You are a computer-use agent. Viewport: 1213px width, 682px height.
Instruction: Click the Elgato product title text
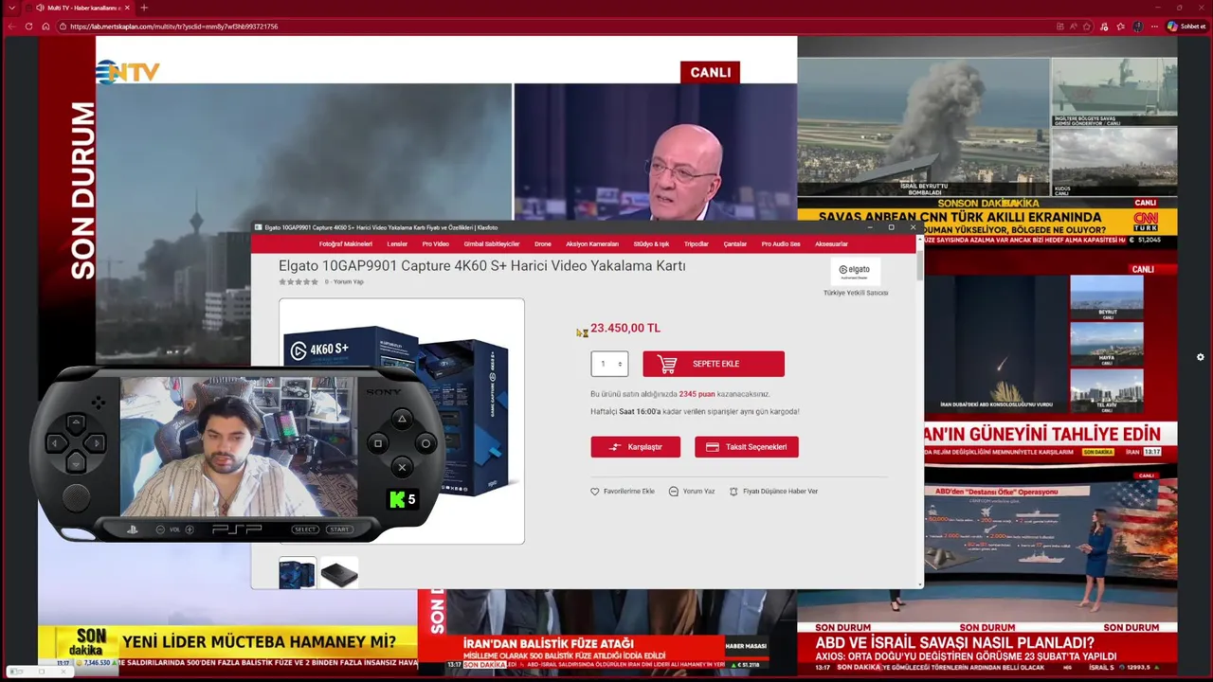pyautogui.click(x=481, y=266)
